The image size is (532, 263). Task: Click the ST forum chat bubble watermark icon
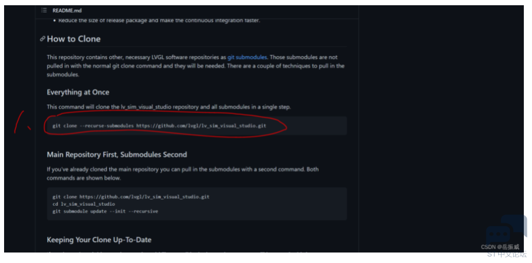tap(506, 230)
